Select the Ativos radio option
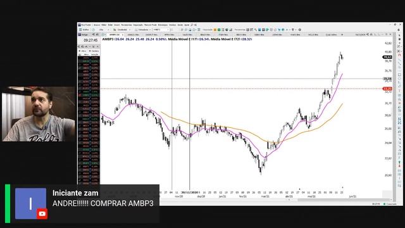Image resolution: width=405 pixels, height=228 pixels. (82, 51)
